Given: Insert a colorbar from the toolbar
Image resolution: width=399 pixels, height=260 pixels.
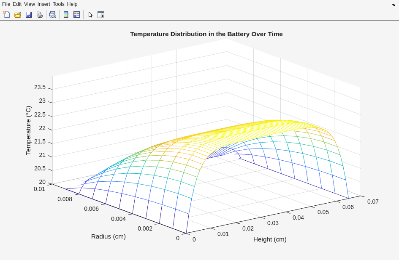Looking at the screenshot, I should pos(66,15).
